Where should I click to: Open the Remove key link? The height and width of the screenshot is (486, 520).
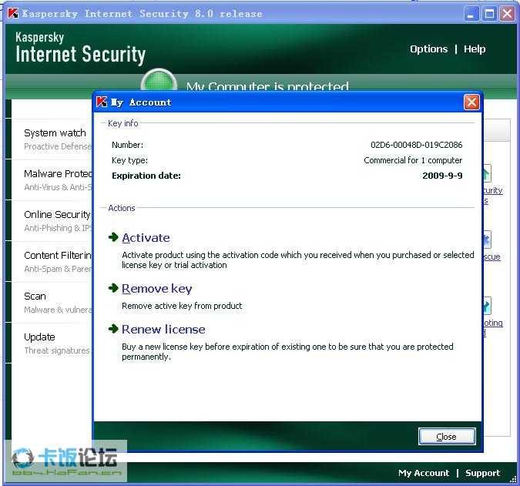(157, 289)
